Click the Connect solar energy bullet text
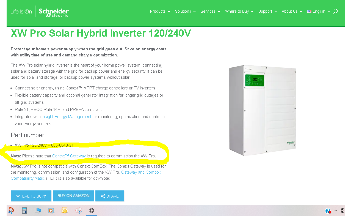 (85, 88)
